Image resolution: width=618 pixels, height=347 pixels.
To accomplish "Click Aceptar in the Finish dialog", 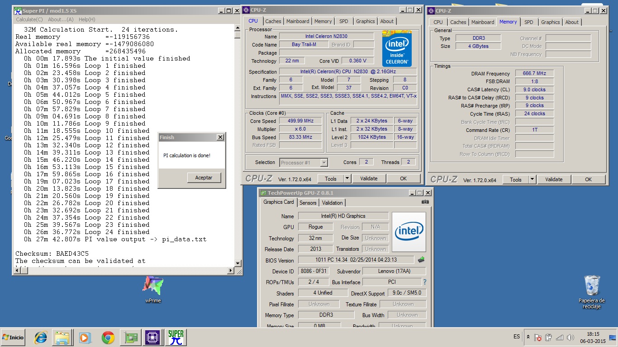I will pyautogui.click(x=204, y=178).
